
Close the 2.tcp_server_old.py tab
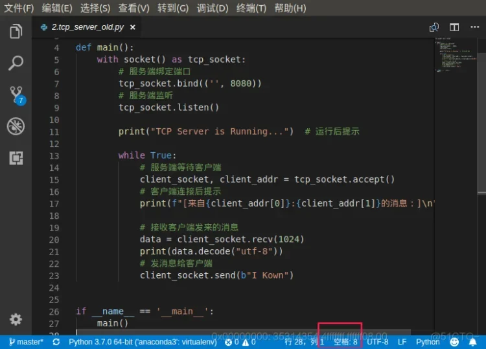point(133,27)
